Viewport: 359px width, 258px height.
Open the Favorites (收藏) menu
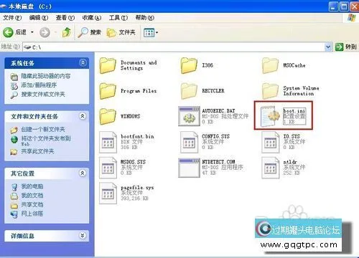[x=92, y=18]
